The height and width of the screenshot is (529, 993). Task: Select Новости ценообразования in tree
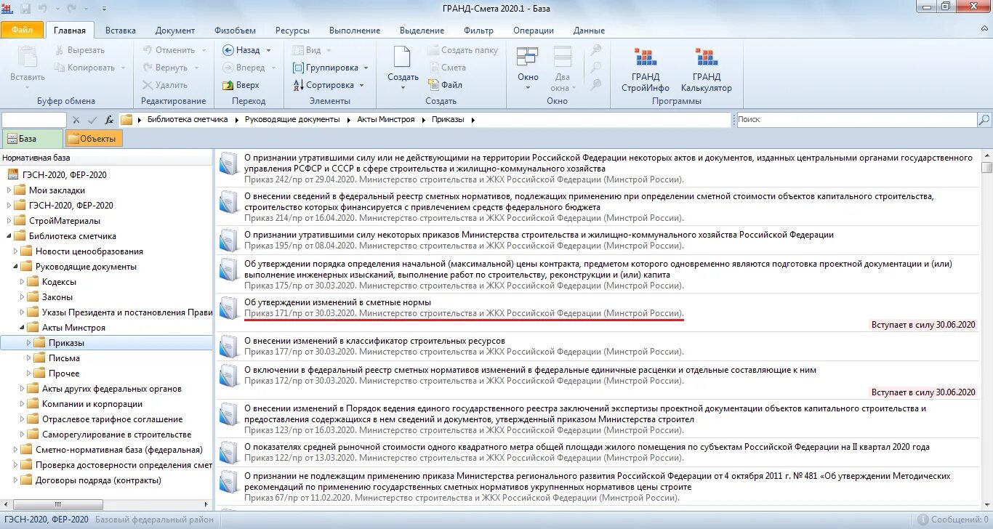click(x=89, y=251)
